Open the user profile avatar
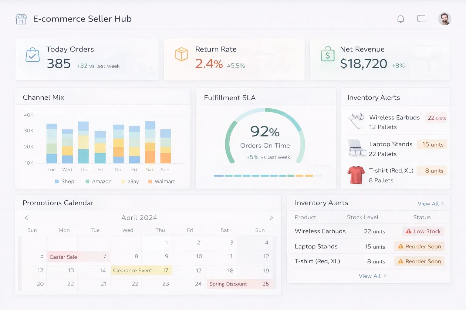Screen dimensions: 466x310 point(444,19)
